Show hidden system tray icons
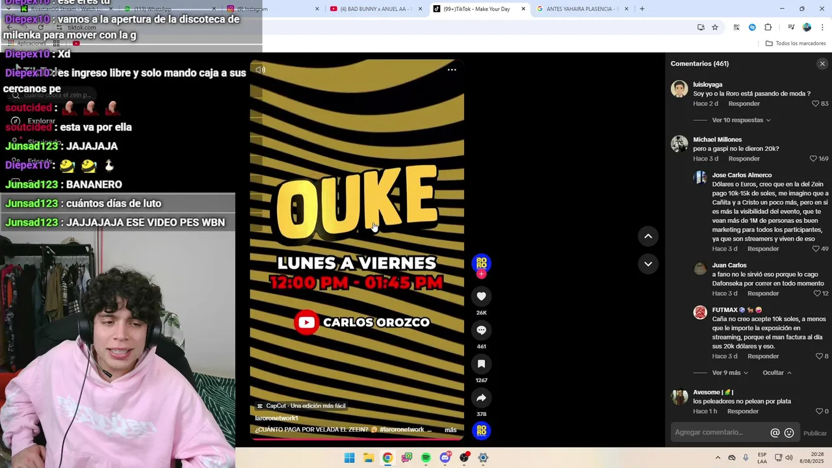The height and width of the screenshot is (468, 832). (x=718, y=458)
